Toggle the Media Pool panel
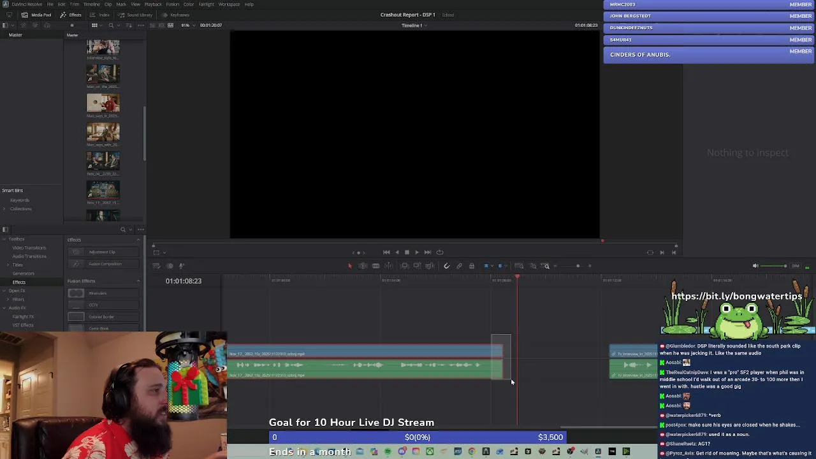 (x=37, y=15)
